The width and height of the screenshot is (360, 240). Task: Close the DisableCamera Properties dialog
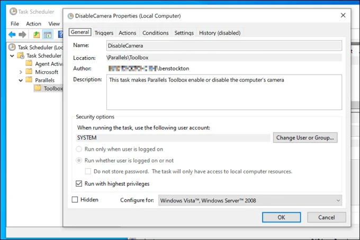[x=343, y=15]
